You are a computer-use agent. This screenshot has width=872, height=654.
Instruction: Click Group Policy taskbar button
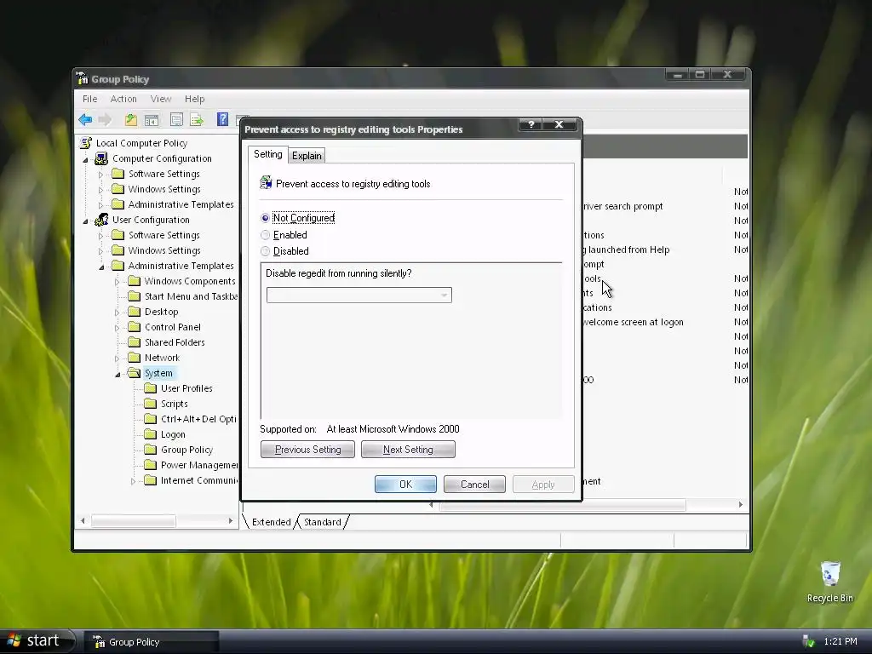click(152, 642)
